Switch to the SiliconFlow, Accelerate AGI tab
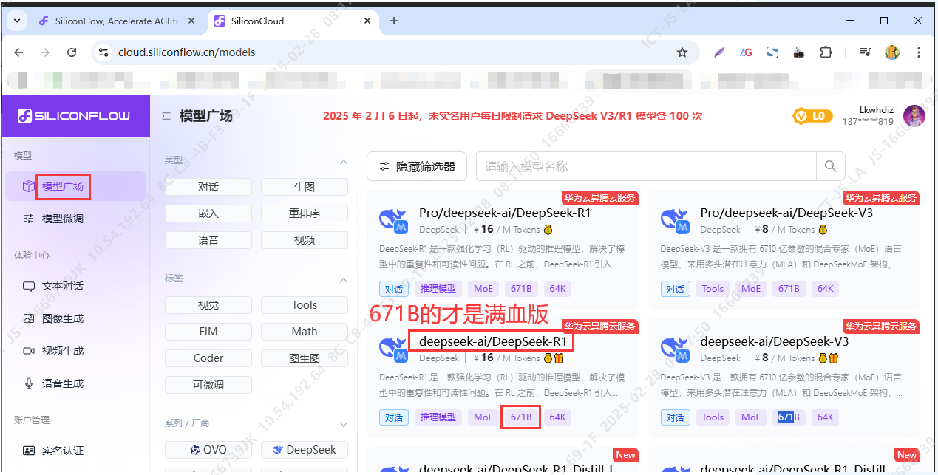 tap(118, 21)
